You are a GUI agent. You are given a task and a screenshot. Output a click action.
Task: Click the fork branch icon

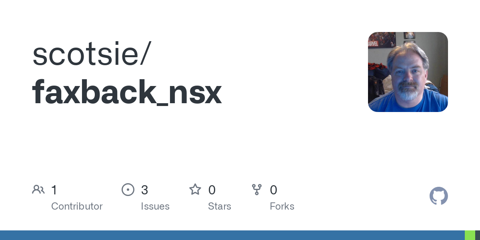pos(257,190)
